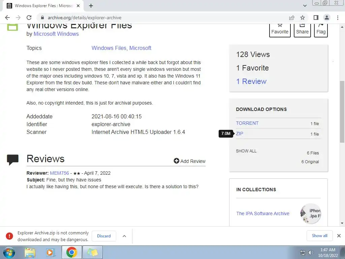Open the Windows Files topic link

tap(109, 48)
